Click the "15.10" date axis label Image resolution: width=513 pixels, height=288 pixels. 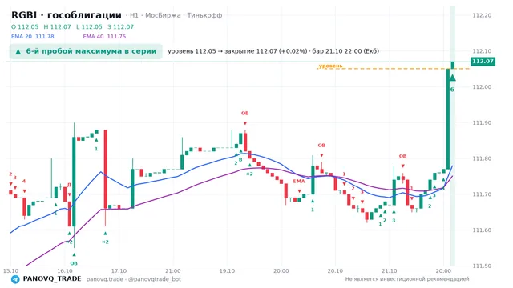tap(10, 271)
